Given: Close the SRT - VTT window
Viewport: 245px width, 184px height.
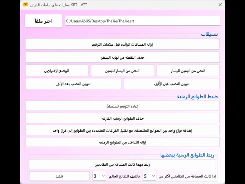Looking at the screenshot, I should point(220,5).
